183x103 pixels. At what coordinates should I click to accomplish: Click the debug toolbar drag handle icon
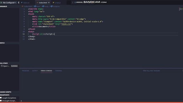(x=73, y=2)
